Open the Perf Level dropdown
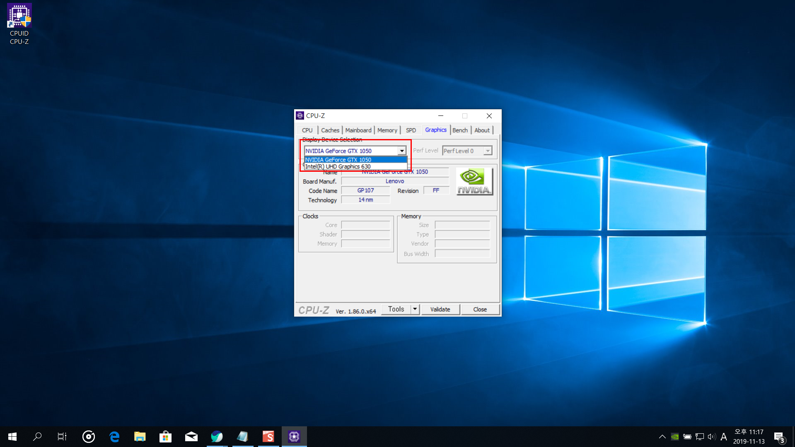 467,151
